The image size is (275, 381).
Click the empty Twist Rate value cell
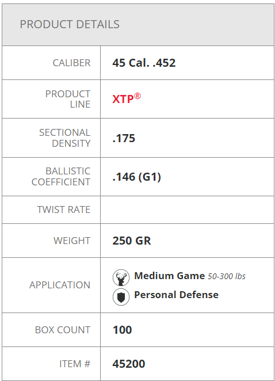[x=187, y=209]
